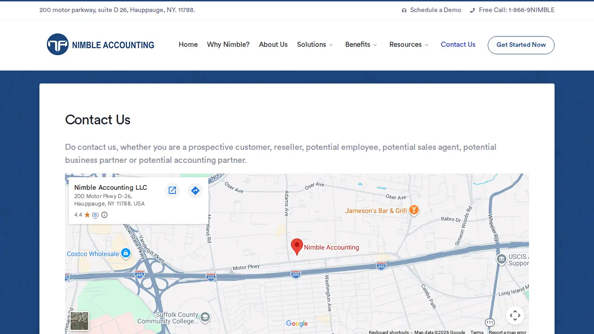Open the map Keyboard shortcuts
Image resolution: width=594 pixels, height=334 pixels.
pyautogui.click(x=389, y=332)
